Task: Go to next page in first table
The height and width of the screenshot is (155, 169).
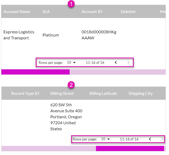Action: (x=128, y=63)
